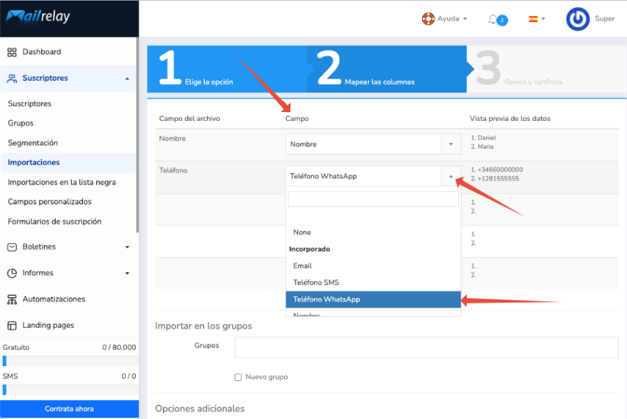Click the Boletines envelope icon
Image resolution: width=627 pixels, height=419 pixels.
12,247
